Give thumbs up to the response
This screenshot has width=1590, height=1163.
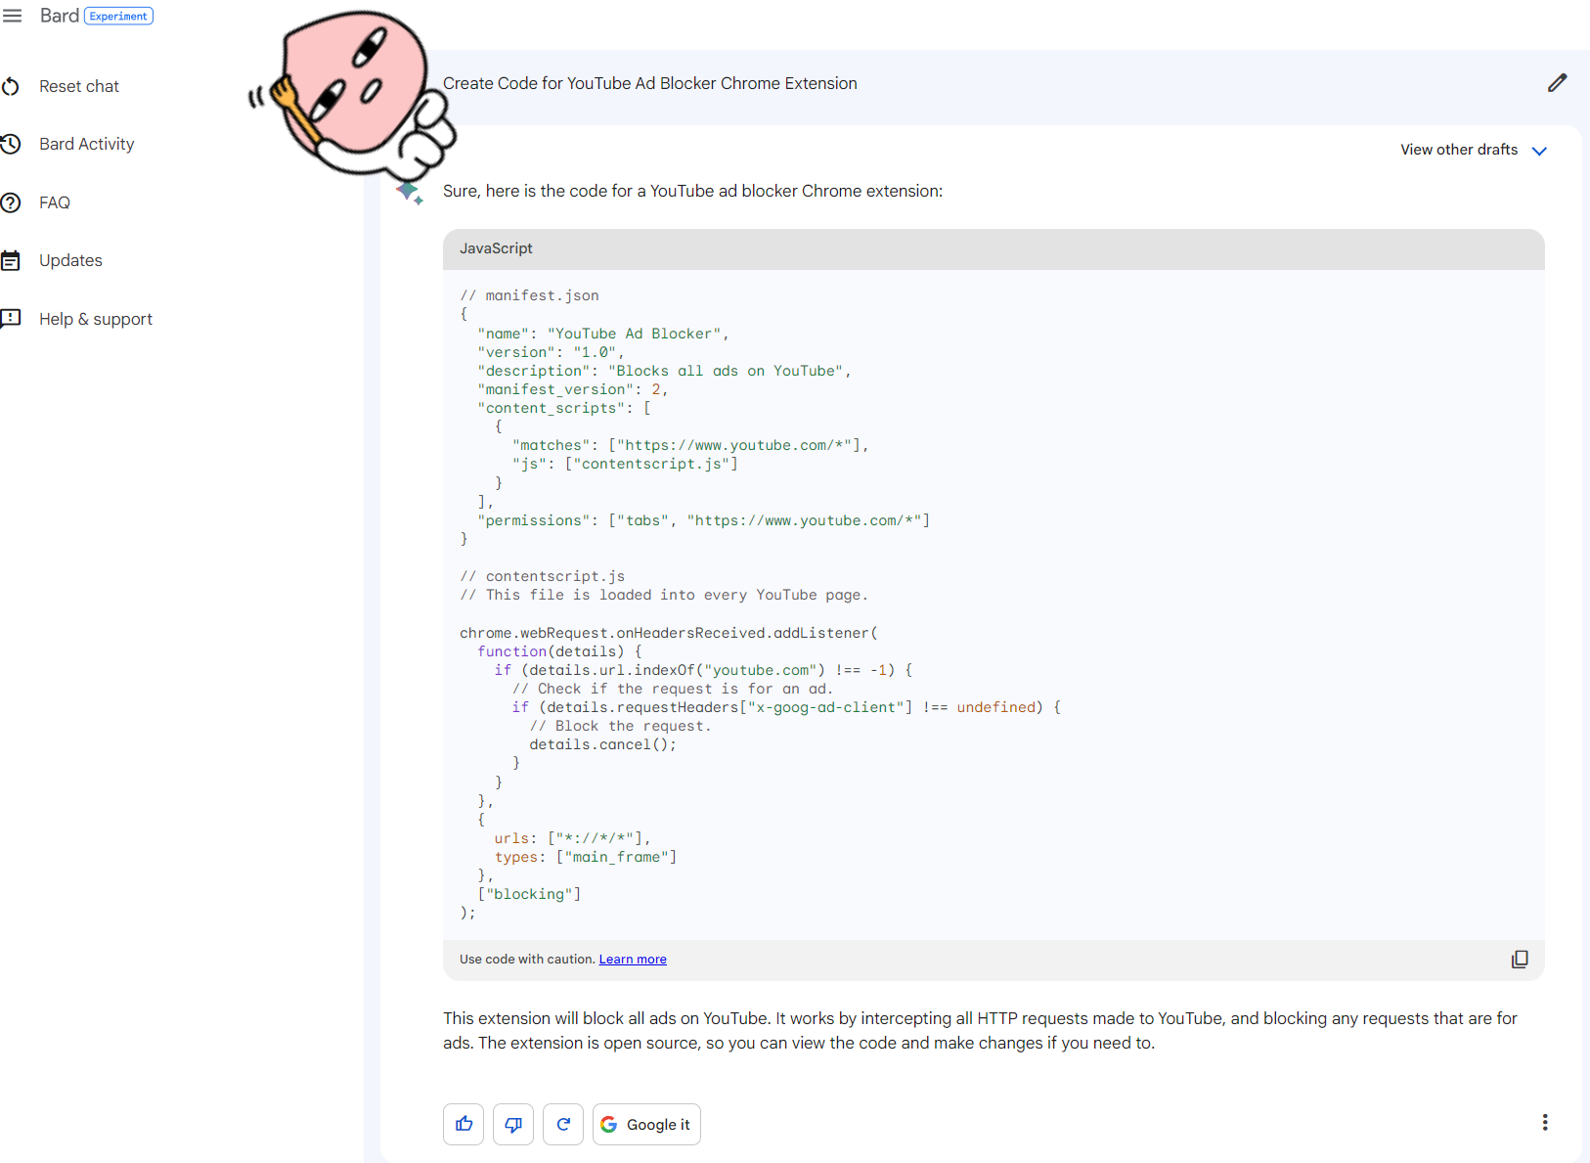(464, 1124)
